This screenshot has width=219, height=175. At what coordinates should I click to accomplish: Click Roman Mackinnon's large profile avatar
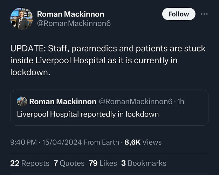[x=22, y=19]
